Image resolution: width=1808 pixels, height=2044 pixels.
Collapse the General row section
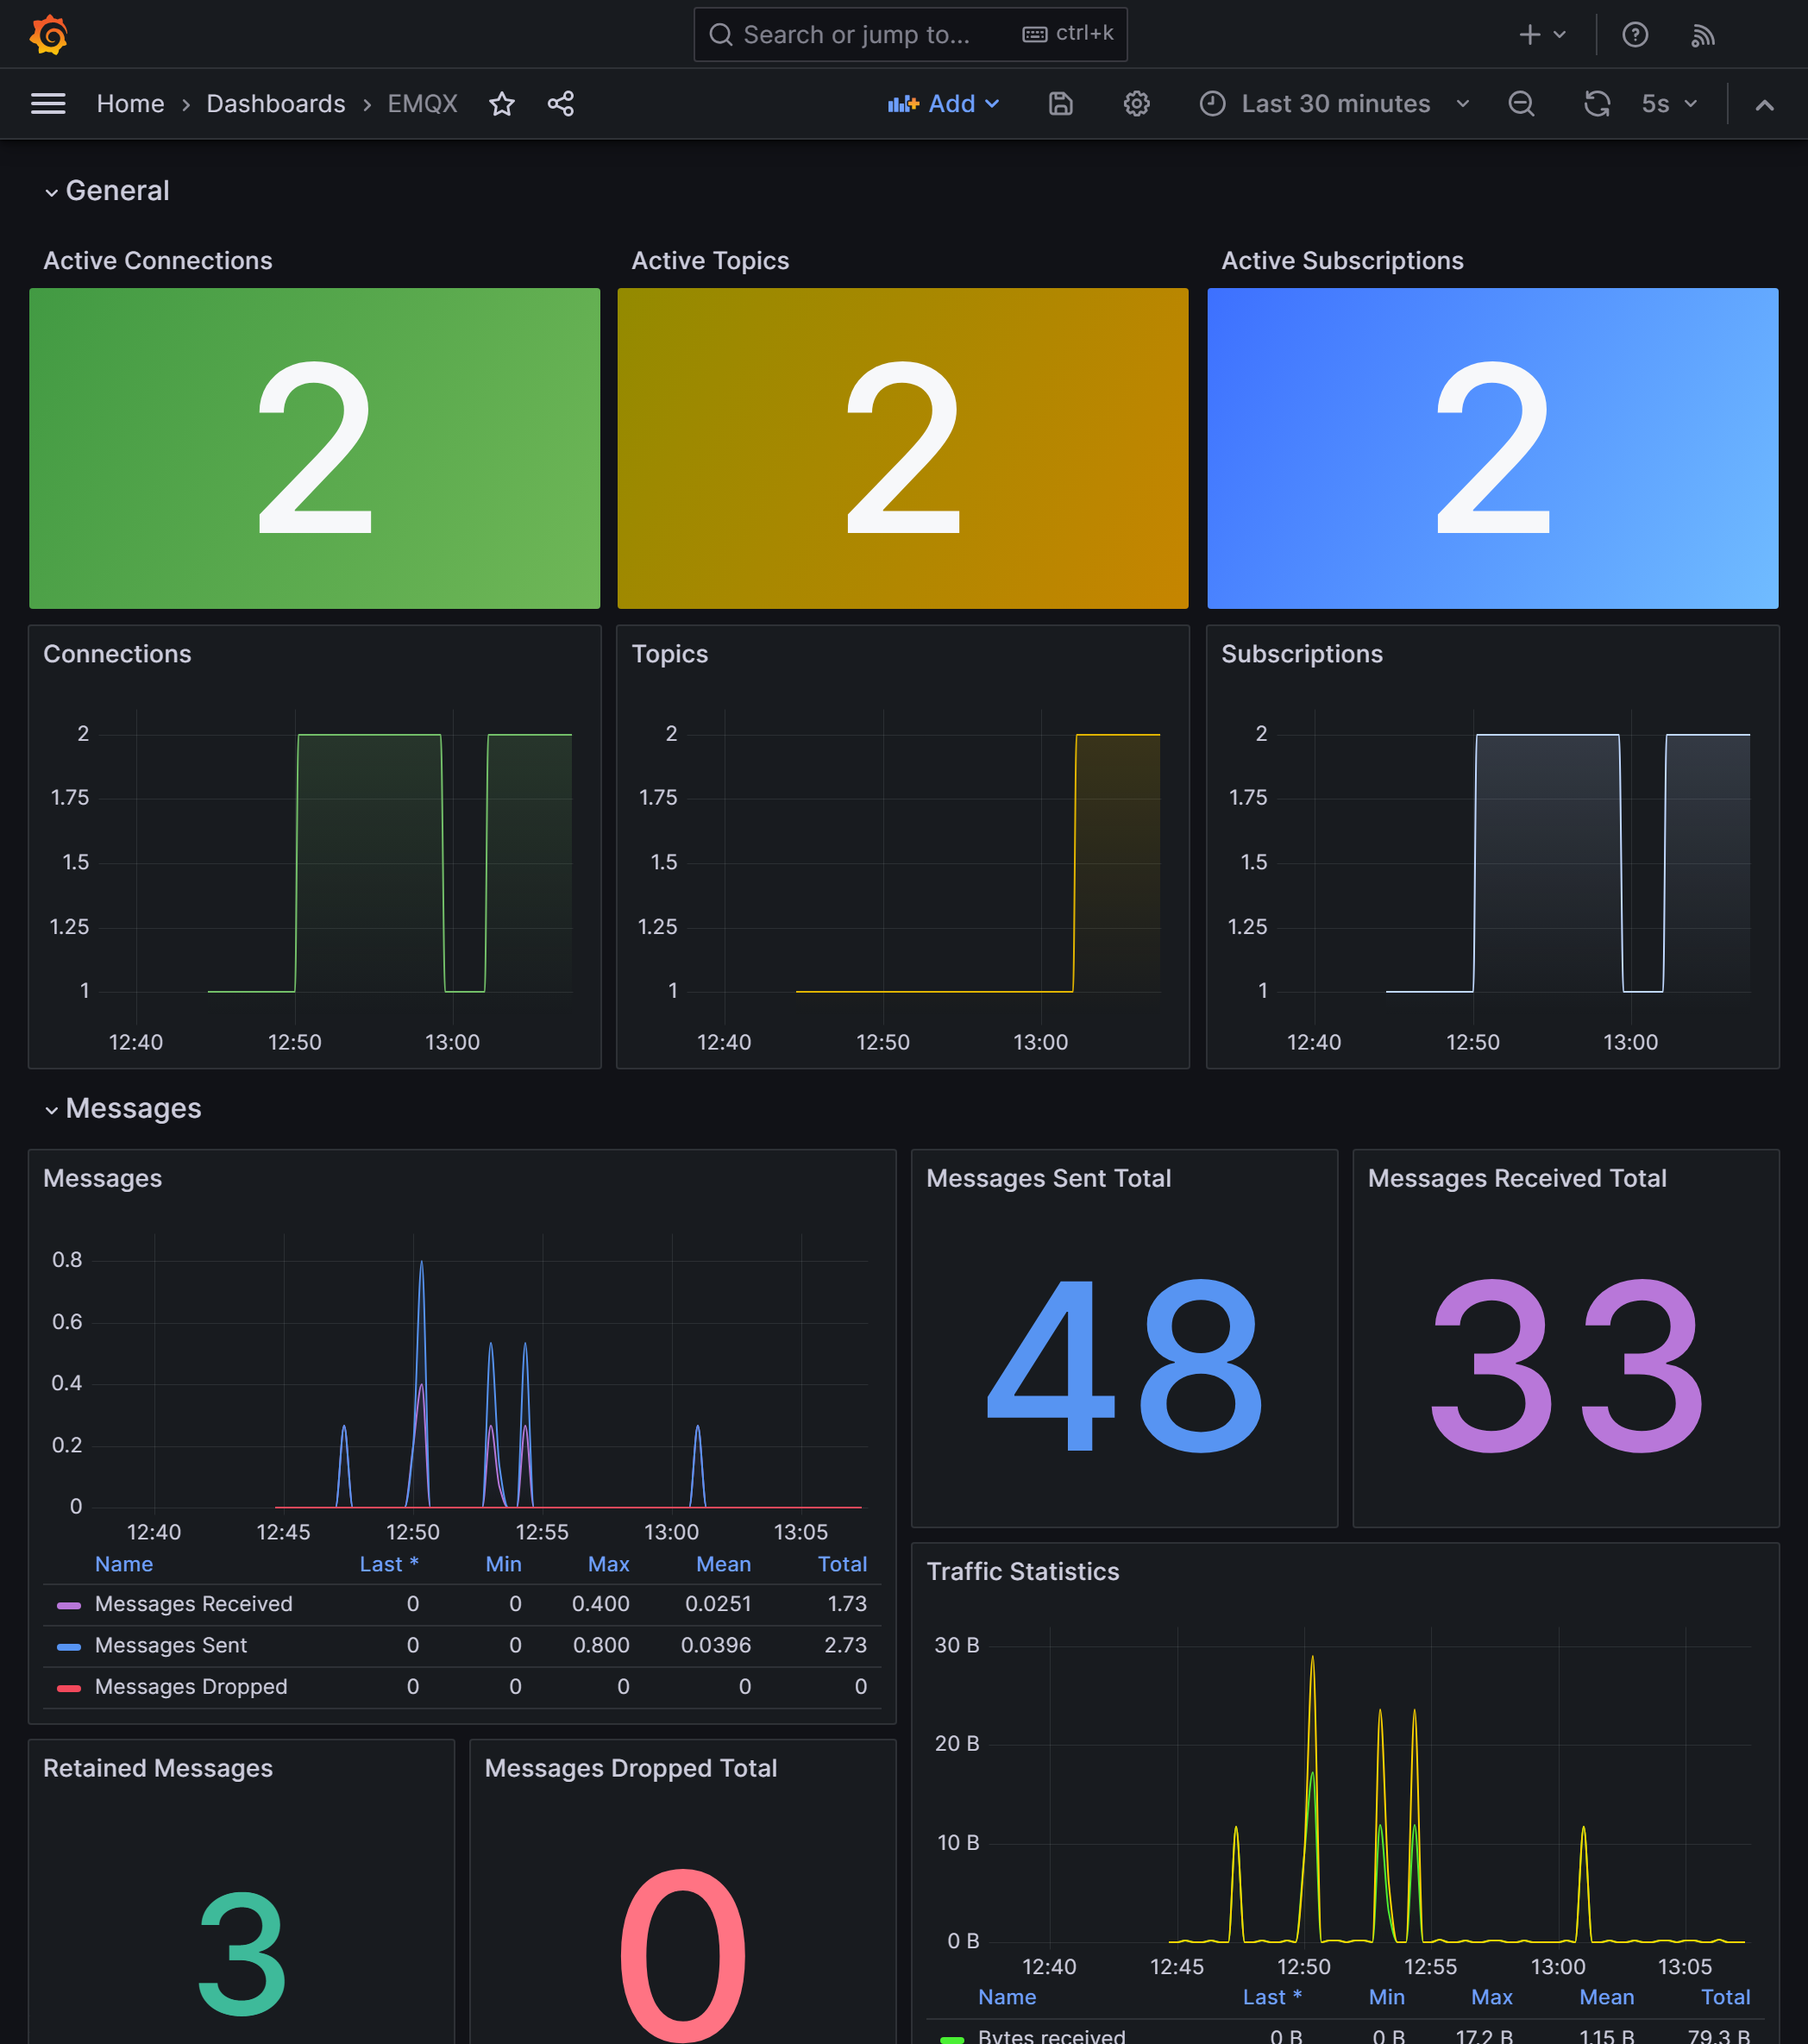[x=107, y=191]
